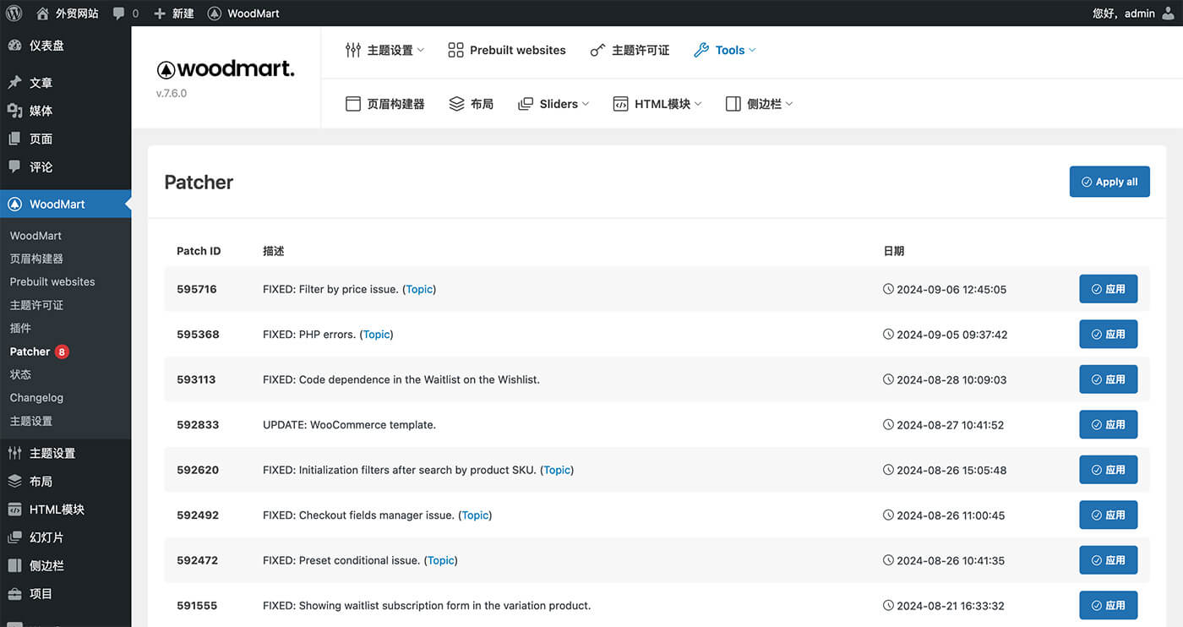This screenshot has width=1183, height=627.
Task: Click the v.7.6.0 version label
Action: [x=172, y=93]
